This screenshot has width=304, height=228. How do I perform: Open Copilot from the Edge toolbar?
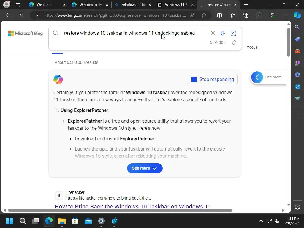pyautogui.click(x=297, y=15)
